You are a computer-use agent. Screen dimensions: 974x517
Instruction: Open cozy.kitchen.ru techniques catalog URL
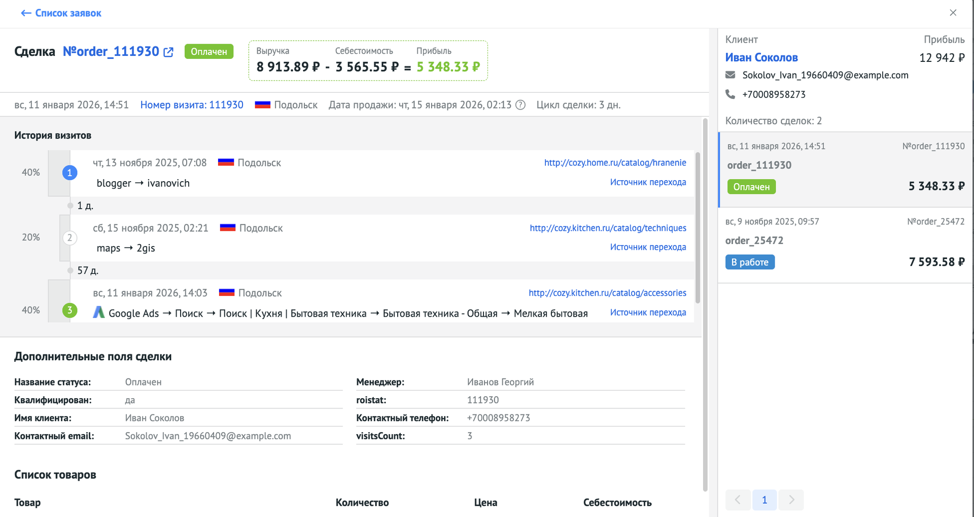click(x=608, y=228)
